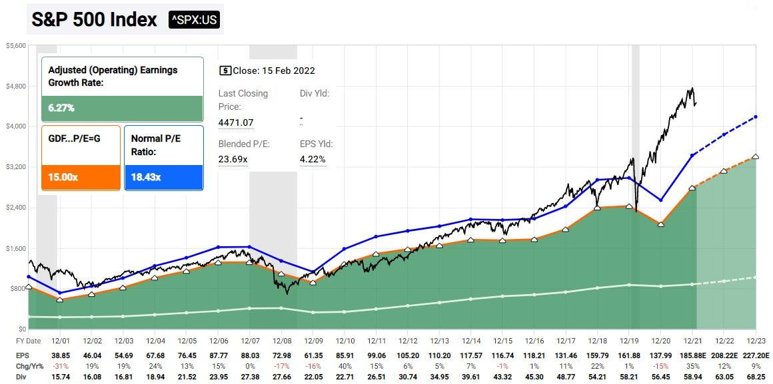Click the blue line data point at 12/21

692,155
